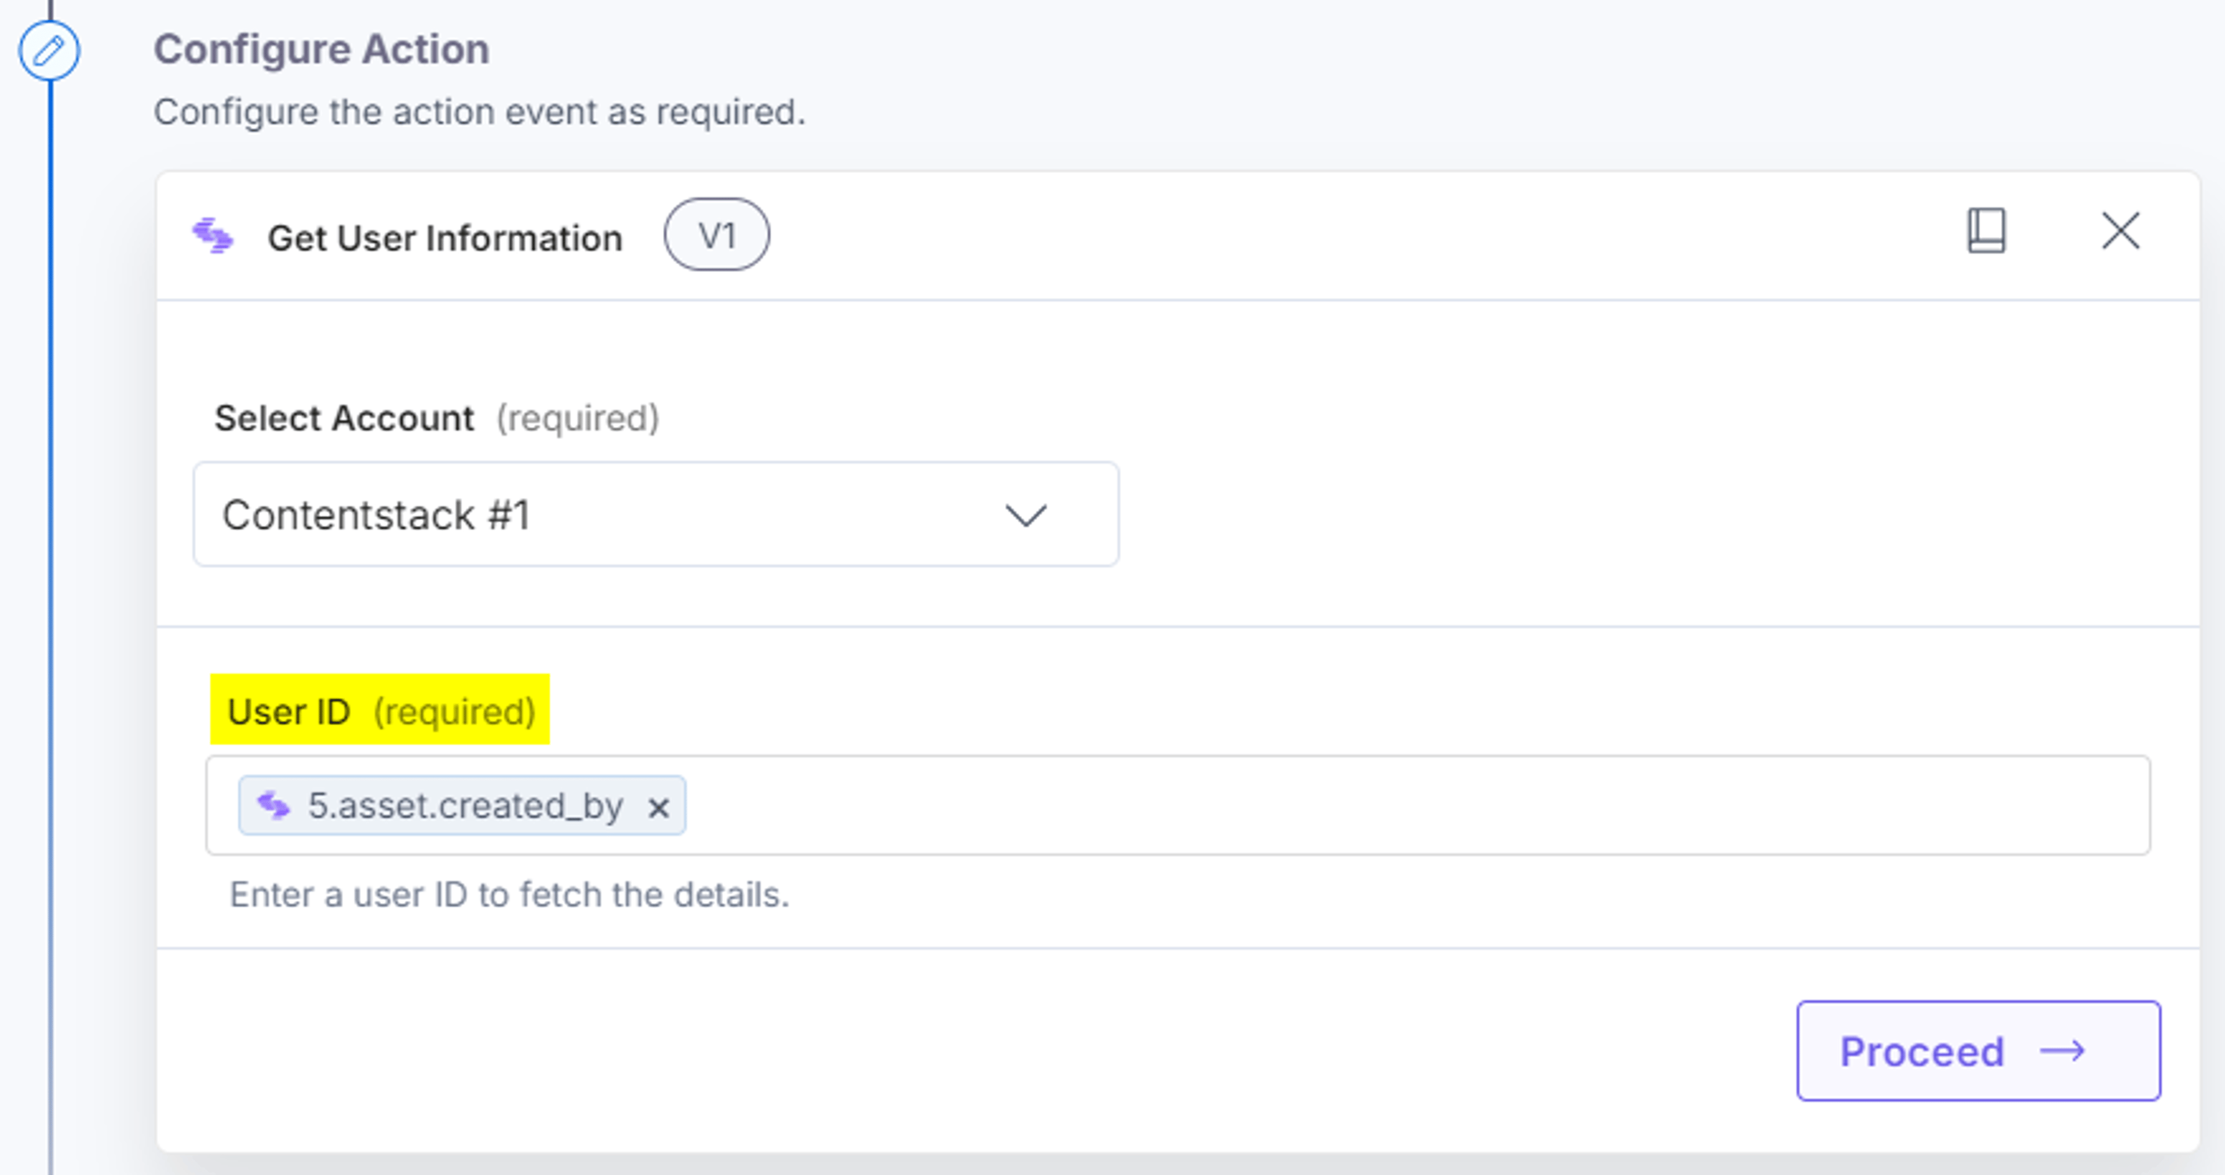Click the user ID helper text
The width and height of the screenshot is (2225, 1175).
pos(510,895)
